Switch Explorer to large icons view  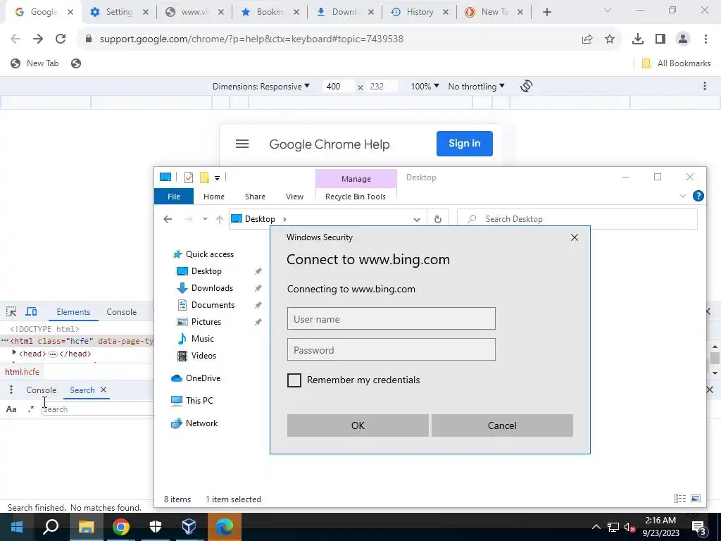696,499
